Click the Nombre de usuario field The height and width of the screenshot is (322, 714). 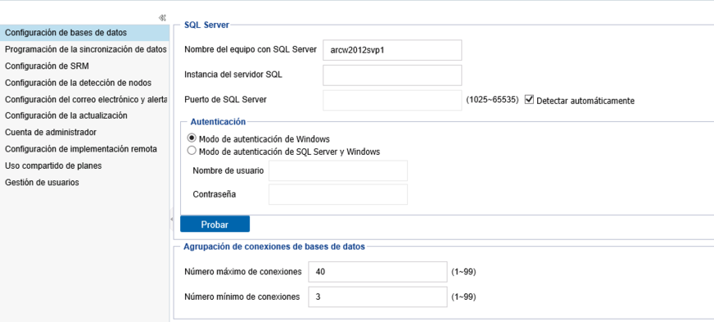click(x=338, y=170)
